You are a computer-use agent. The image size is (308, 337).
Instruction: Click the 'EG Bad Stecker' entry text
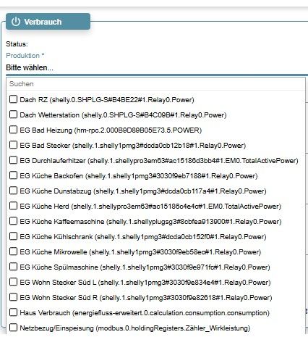(x=133, y=146)
